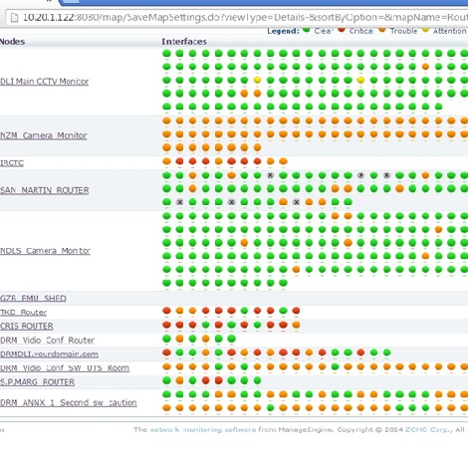The image size is (468, 468).
Task: Open the DLI Main CCTV Monitor node
Action: [x=45, y=82]
